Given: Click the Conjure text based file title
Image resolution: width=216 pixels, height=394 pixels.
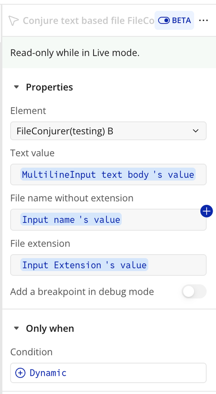Looking at the screenshot, I should (89, 21).
